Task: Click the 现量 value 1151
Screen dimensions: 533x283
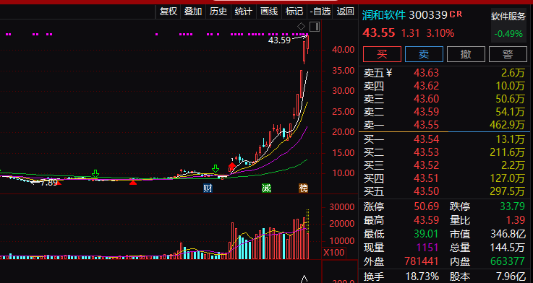Action: point(427,248)
